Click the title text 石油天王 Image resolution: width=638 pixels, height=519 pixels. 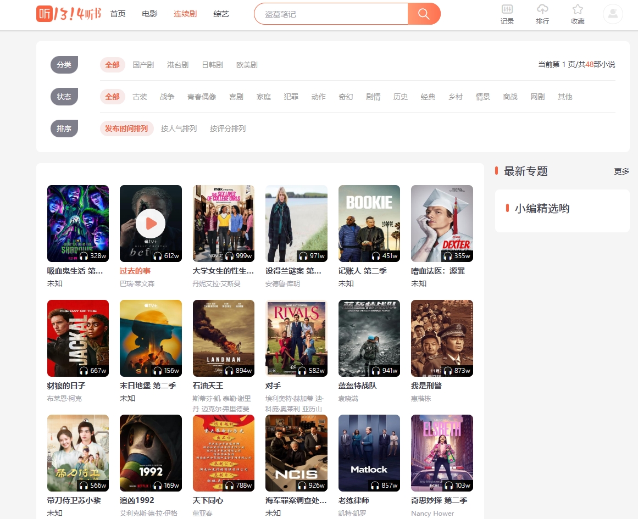tap(208, 386)
